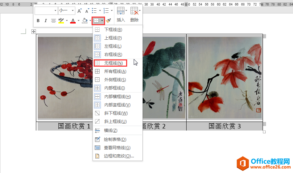Open the font name combo box
Viewport: 293px width, 173px height.
point(46,11)
